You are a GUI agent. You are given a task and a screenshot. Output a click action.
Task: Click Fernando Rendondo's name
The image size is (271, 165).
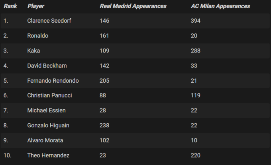tap(53, 81)
